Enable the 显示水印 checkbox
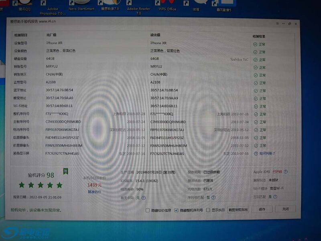This screenshot has height=241, width=321. tap(208, 210)
